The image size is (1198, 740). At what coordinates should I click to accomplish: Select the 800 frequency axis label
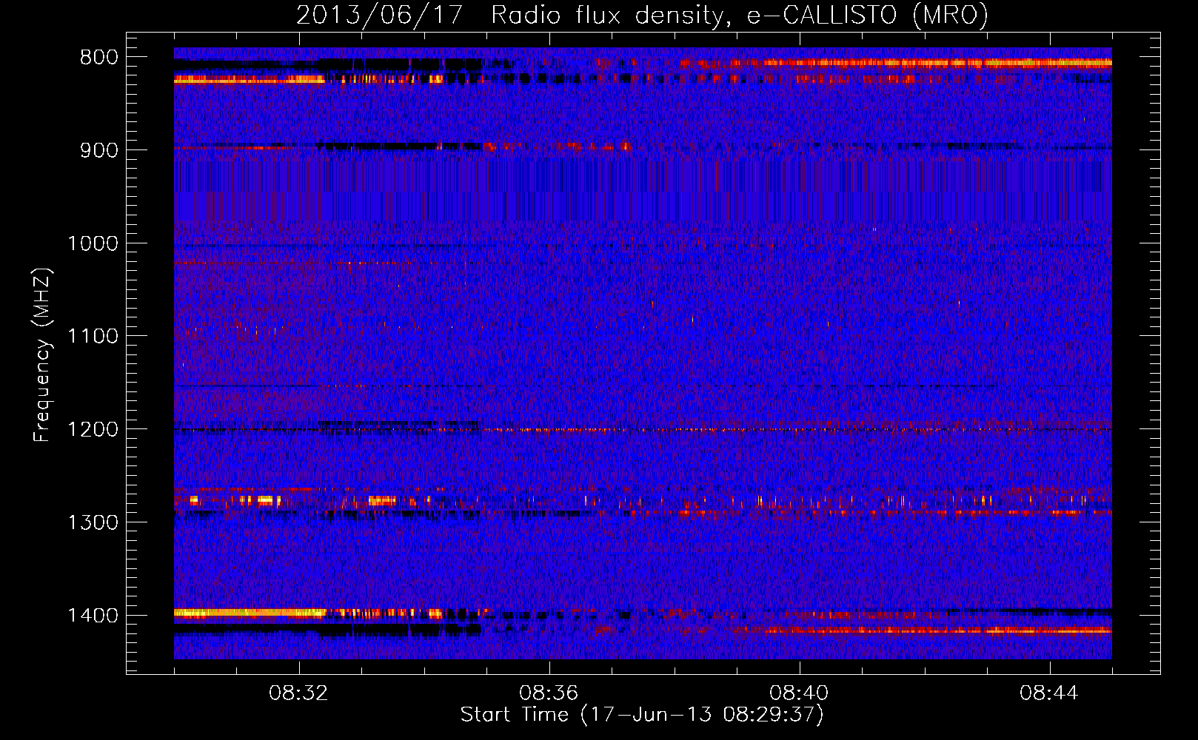[x=98, y=58]
